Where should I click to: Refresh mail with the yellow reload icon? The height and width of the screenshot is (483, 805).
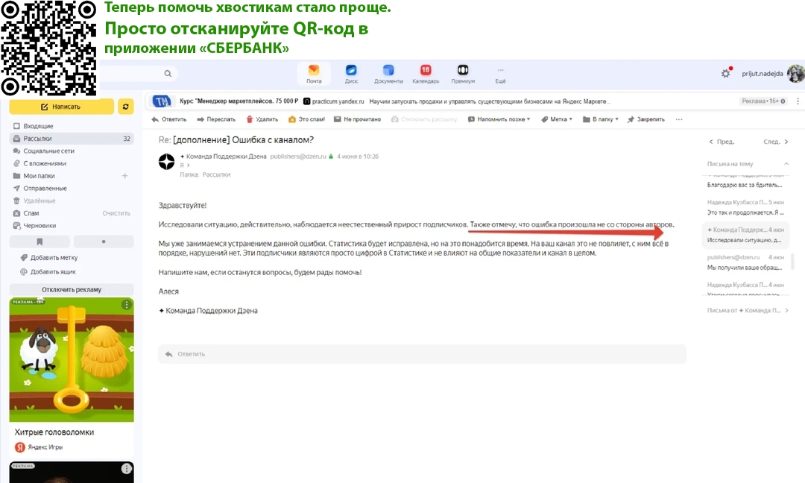[126, 107]
